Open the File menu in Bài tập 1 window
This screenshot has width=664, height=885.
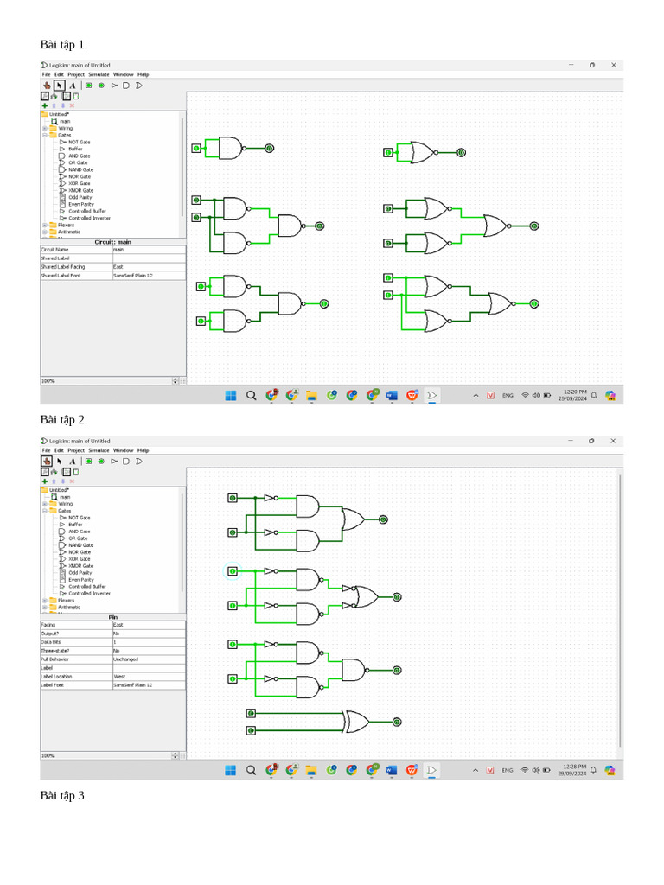point(47,74)
